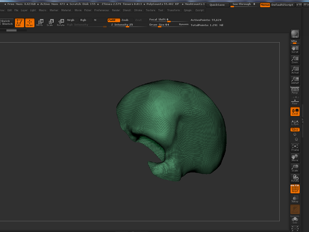Open the Preferences menu
This screenshot has width=309, height=232.
click(x=101, y=10)
